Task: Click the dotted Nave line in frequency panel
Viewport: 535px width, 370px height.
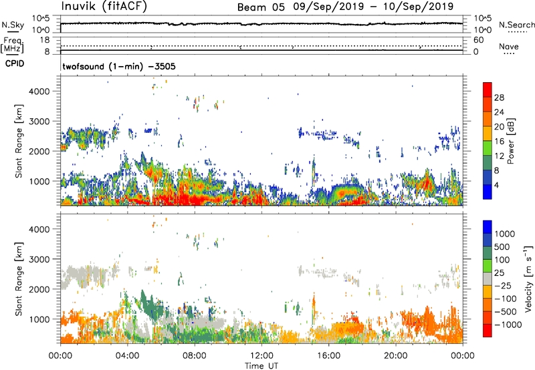Action: click(x=261, y=45)
